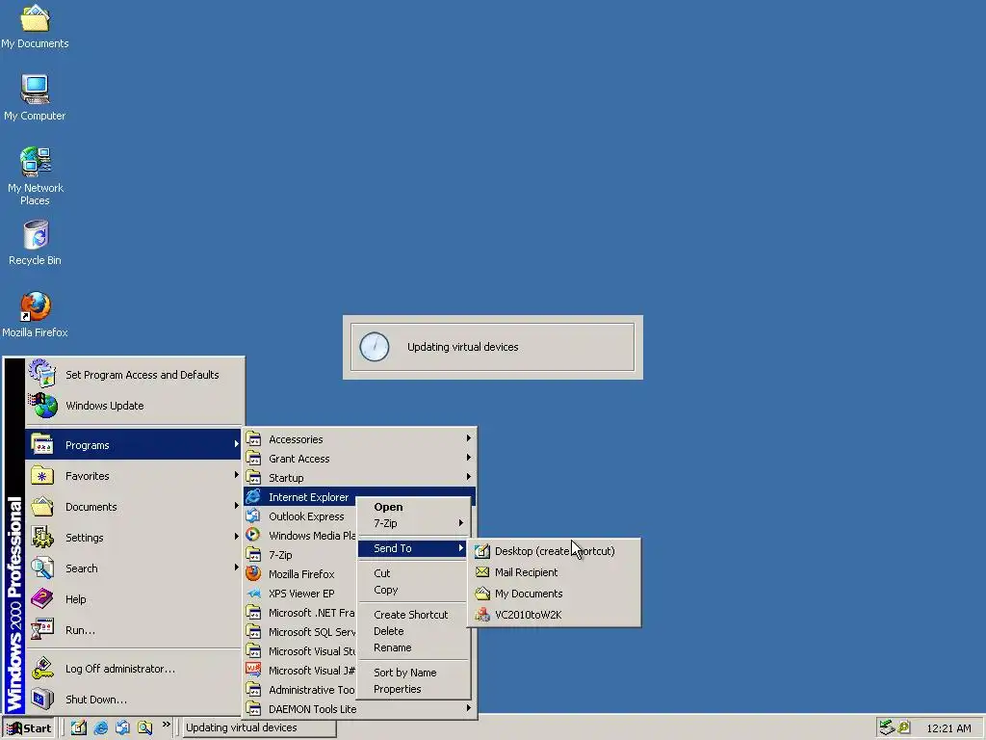Launch Internet Explorer from quick launch
Viewport: 986px width, 740px height.
click(100, 728)
